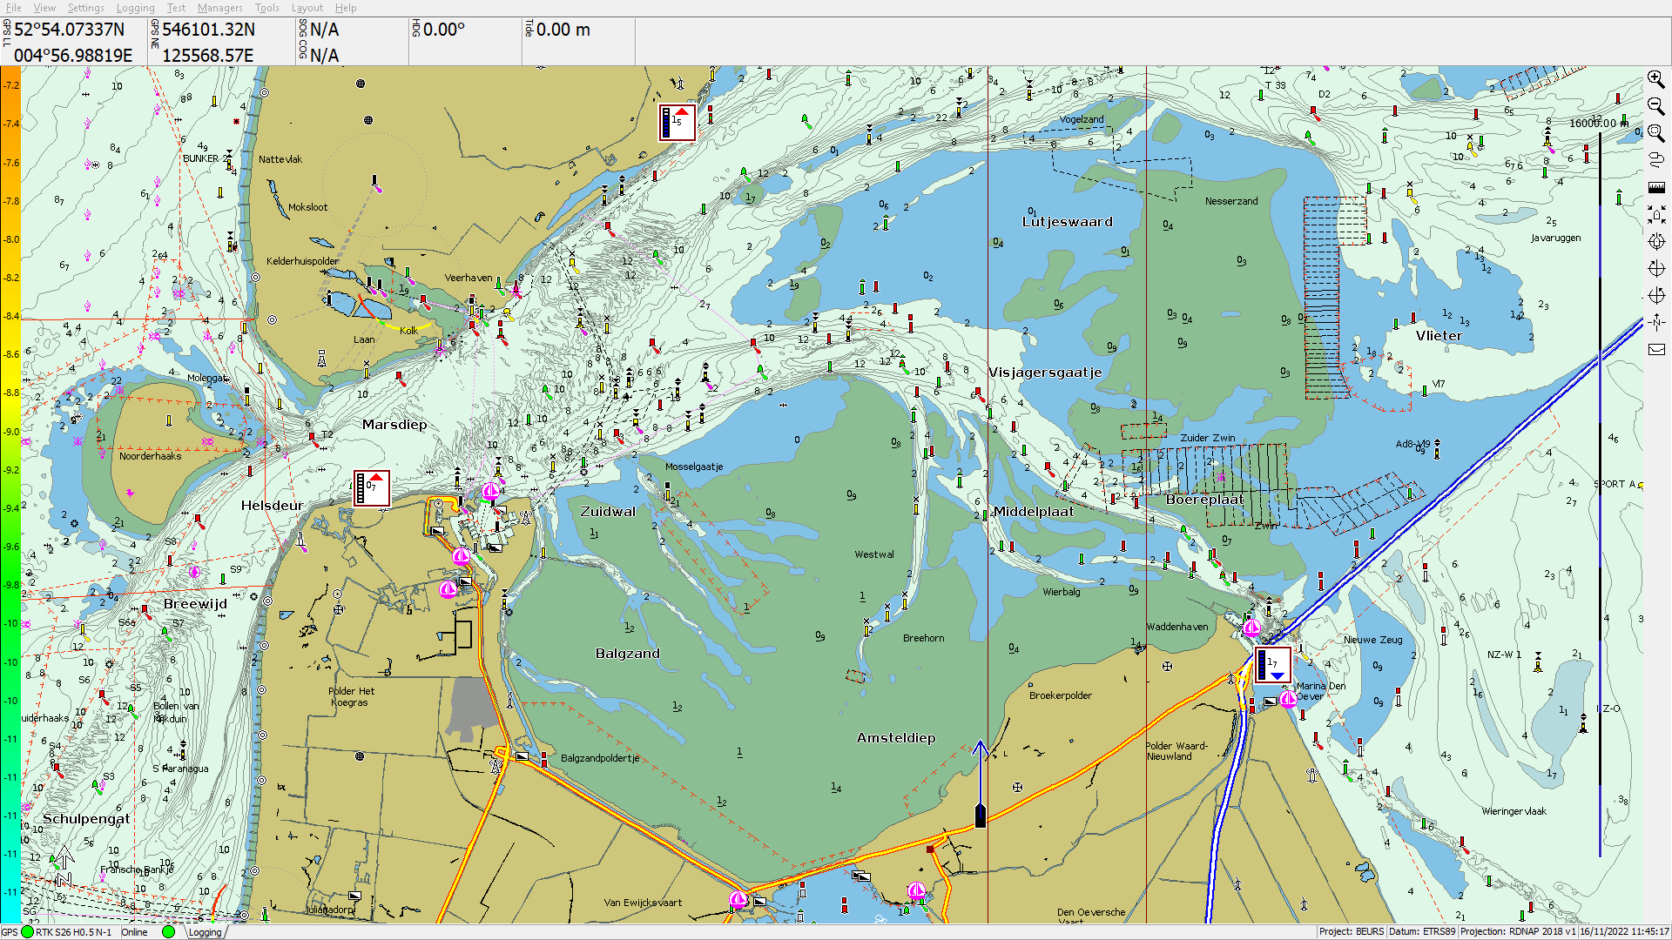Image resolution: width=1672 pixels, height=940 pixels.
Task: Toggle the Online green status indicator
Action: (x=168, y=932)
